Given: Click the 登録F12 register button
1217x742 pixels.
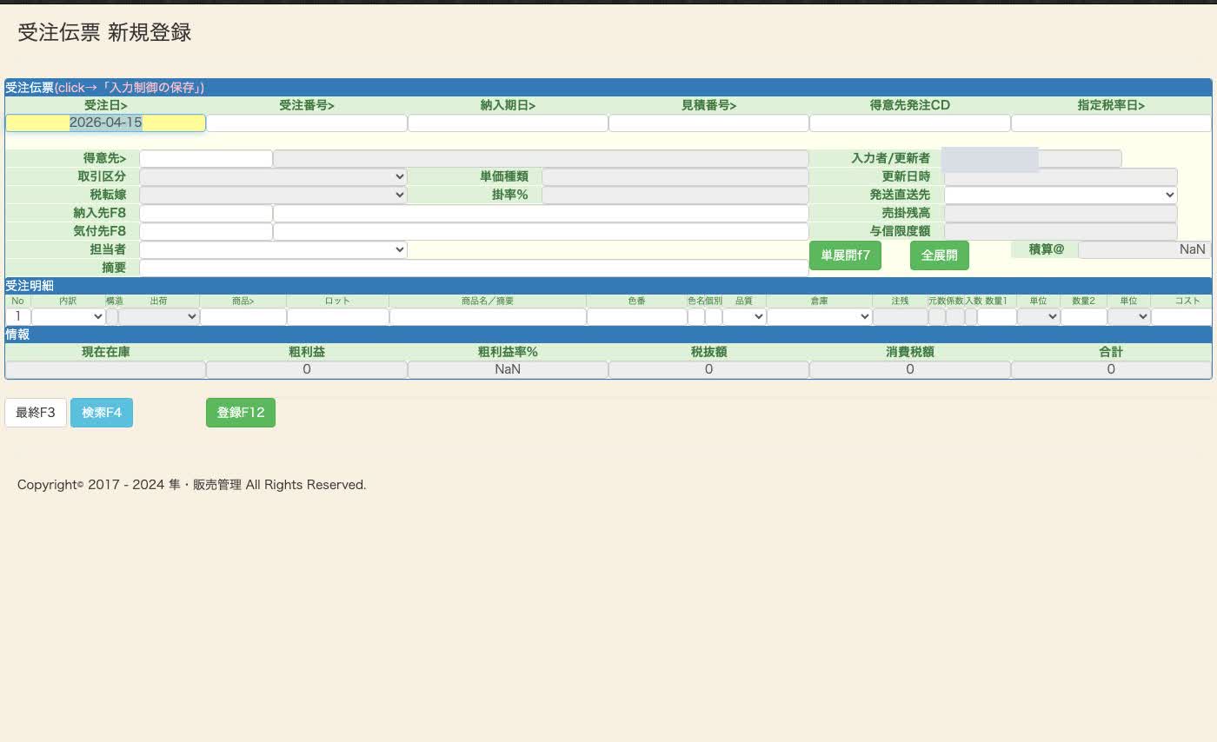Looking at the screenshot, I should (x=241, y=413).
